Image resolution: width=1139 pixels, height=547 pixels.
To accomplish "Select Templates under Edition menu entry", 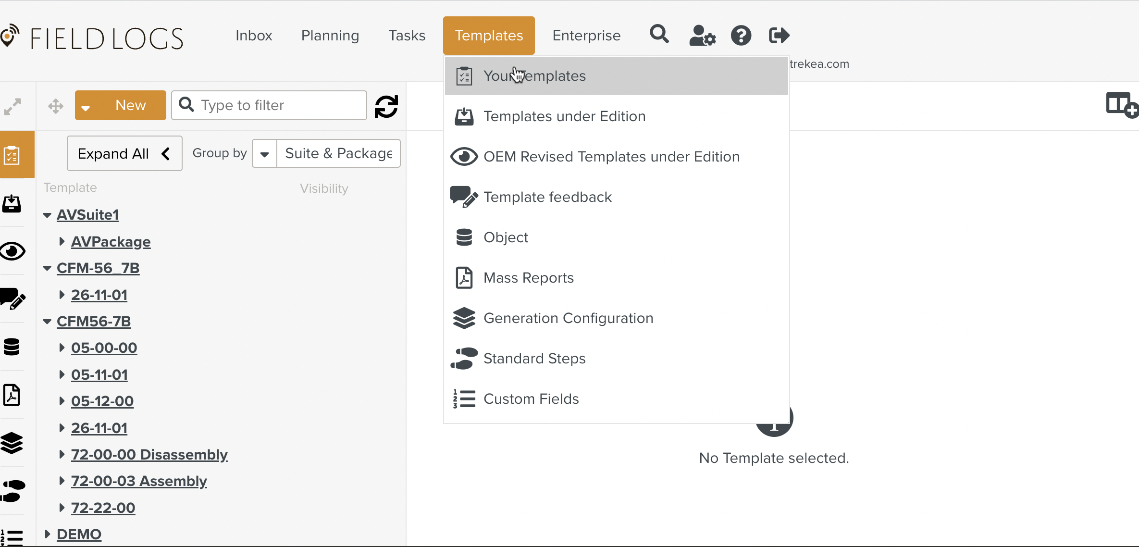I will point(564,116).
